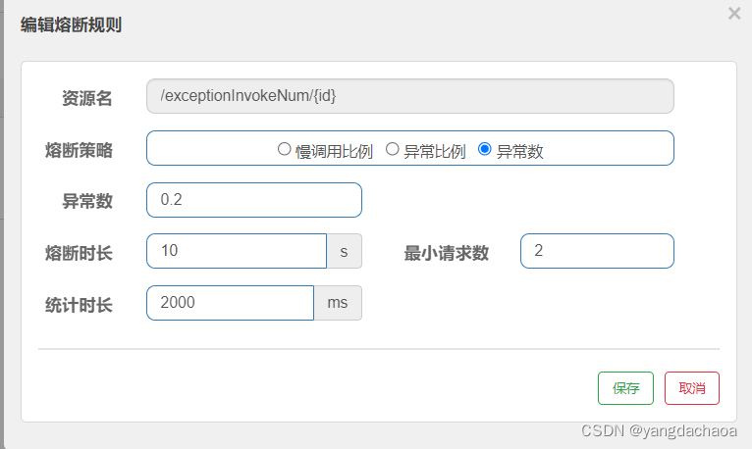Click the 's' unit suffix of 熔断时长

[x=344, y=251]
